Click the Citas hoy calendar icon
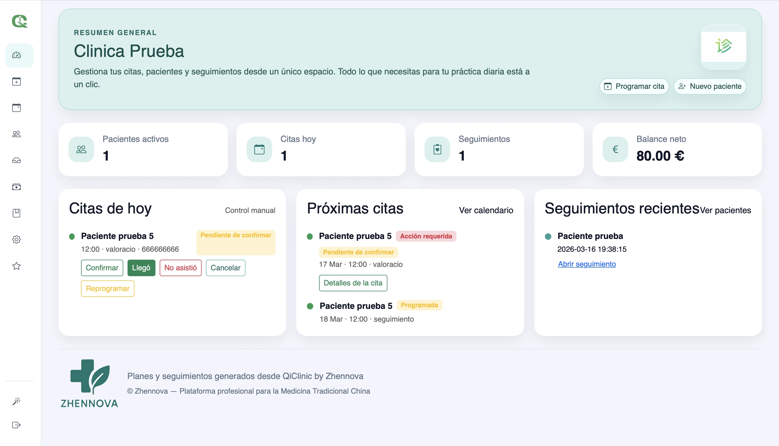 [259, 149]
